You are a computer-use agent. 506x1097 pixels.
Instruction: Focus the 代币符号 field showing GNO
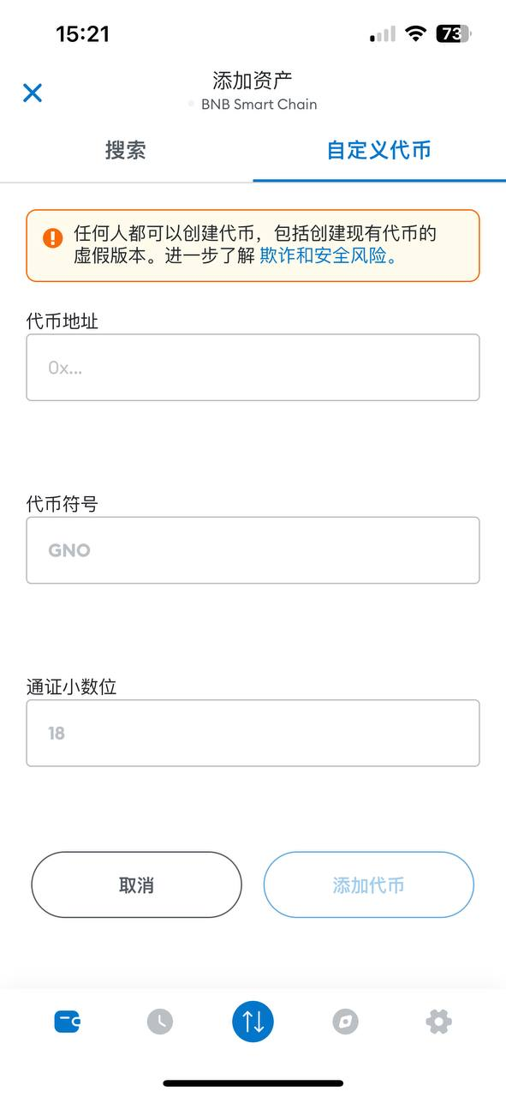[x=253, y=550]
